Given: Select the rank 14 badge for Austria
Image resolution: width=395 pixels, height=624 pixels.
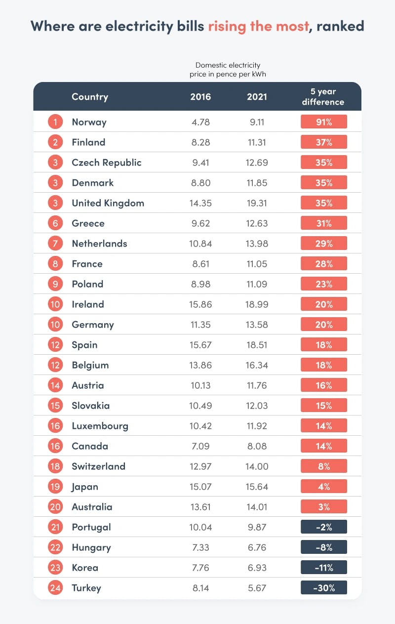Looking at the screenshot, I should pyautogui.click(x=55, y=385).
